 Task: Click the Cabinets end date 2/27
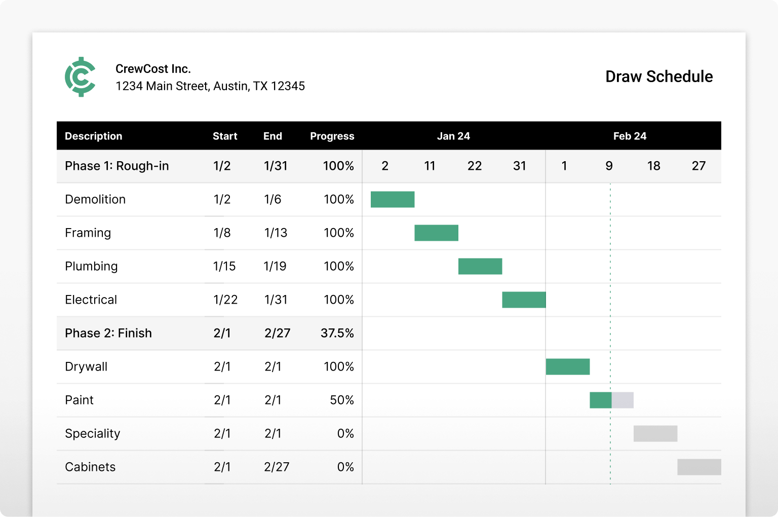[277, 467]
